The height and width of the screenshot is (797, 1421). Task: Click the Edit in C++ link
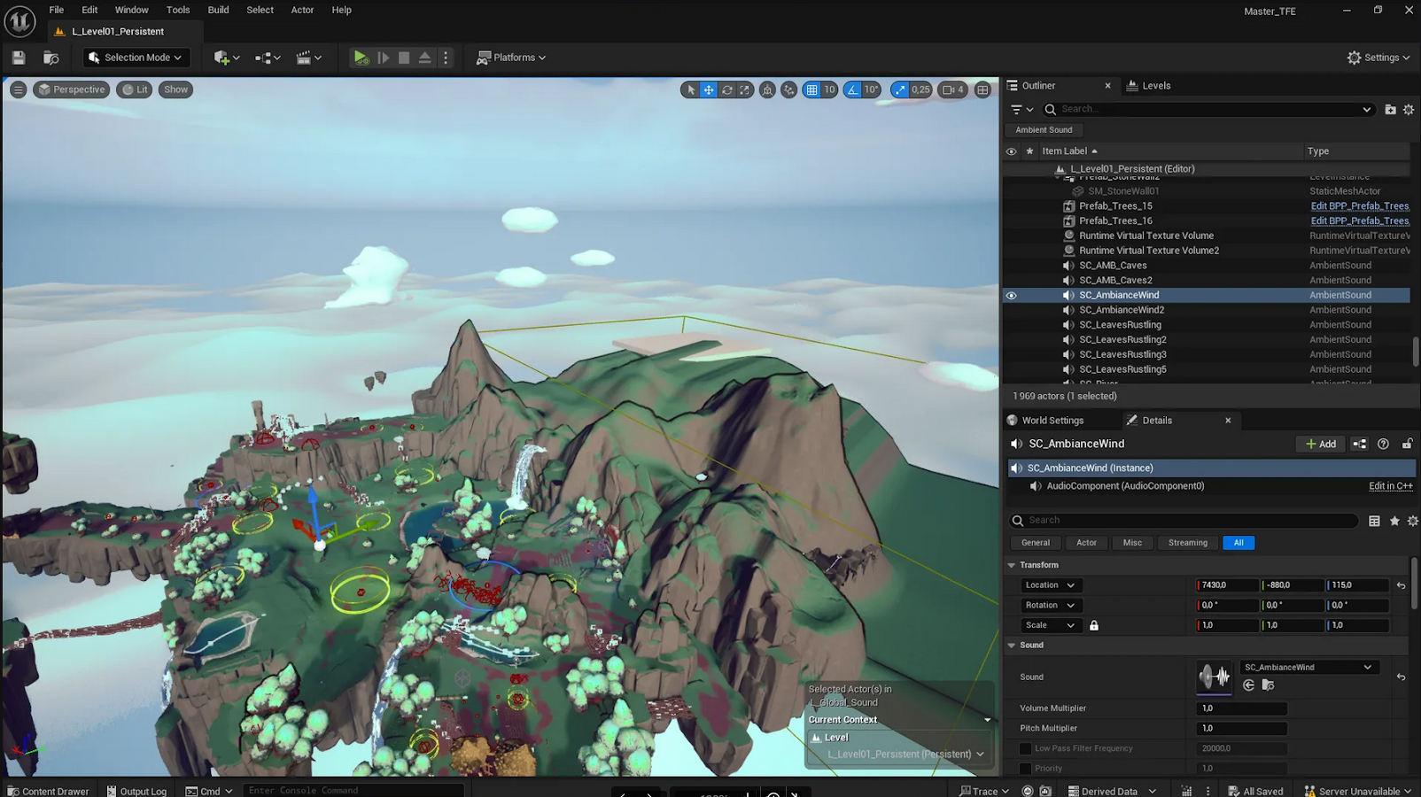pyautogui.click(x=1390, y=486)
